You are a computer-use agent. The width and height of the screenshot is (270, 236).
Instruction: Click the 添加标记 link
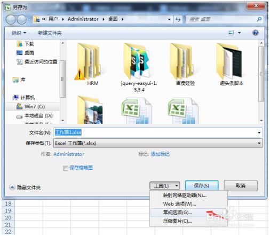160,154
